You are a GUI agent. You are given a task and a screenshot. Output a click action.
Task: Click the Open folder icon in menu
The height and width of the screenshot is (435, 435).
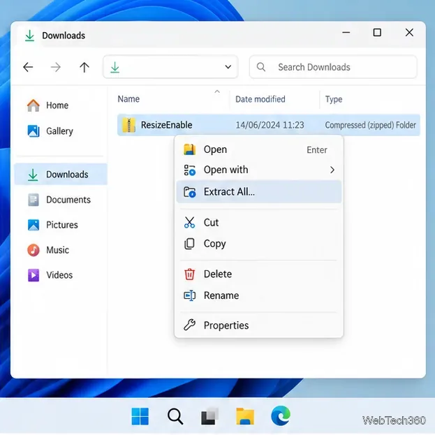pyautogui.click(x=189, y=149)
